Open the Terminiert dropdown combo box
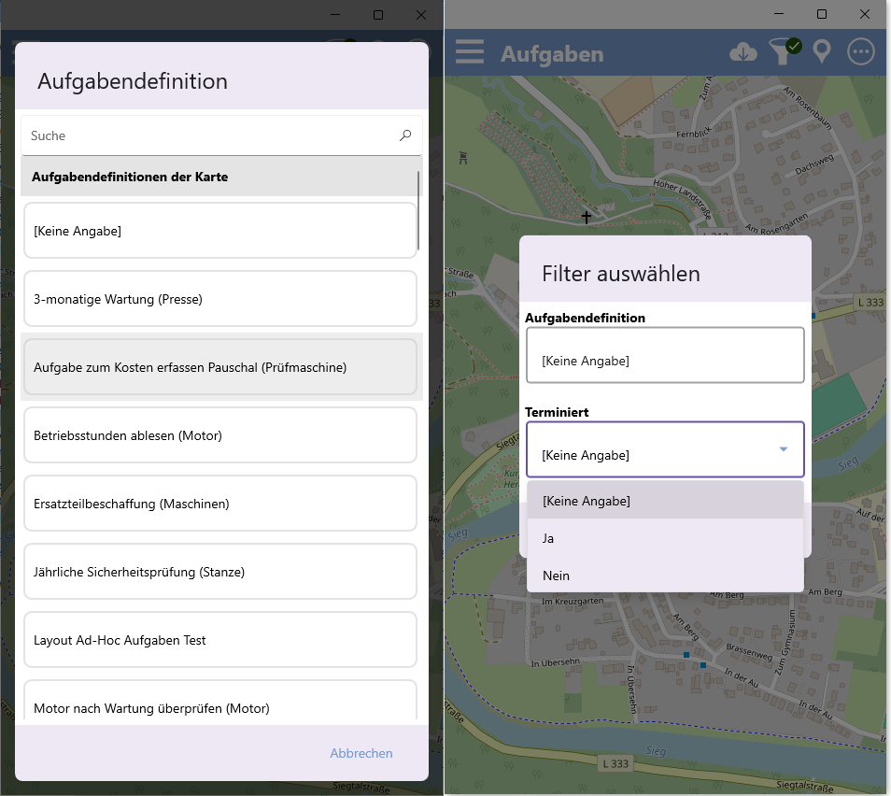The image size is (891, 796). [665, 449]
